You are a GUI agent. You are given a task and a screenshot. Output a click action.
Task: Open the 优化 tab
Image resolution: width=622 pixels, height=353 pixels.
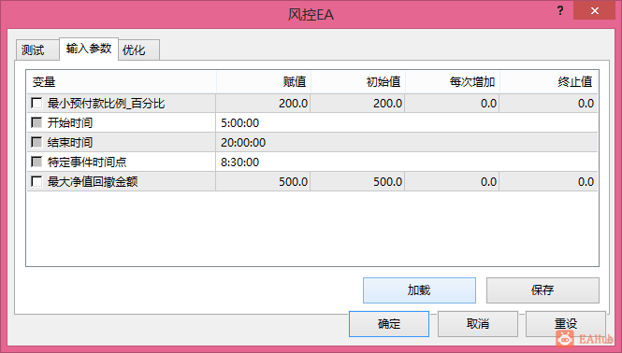pos(138,49)
